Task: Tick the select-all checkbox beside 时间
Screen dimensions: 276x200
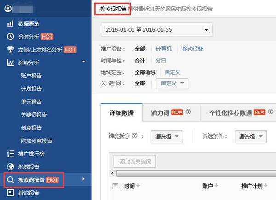Action: click(115, 186)
